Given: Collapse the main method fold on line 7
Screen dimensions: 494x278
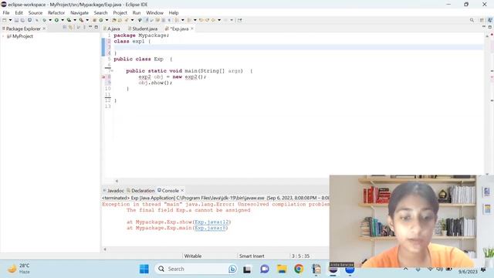Looking at the screenshot, I should point(111,71).
